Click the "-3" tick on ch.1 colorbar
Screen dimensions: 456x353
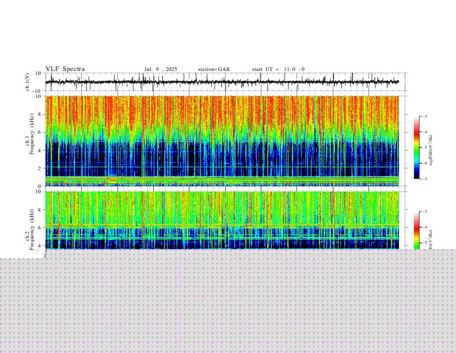(425, 117)
